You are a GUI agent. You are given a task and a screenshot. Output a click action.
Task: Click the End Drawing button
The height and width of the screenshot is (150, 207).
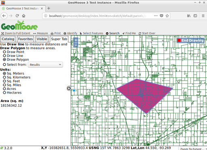click(190, 40)
